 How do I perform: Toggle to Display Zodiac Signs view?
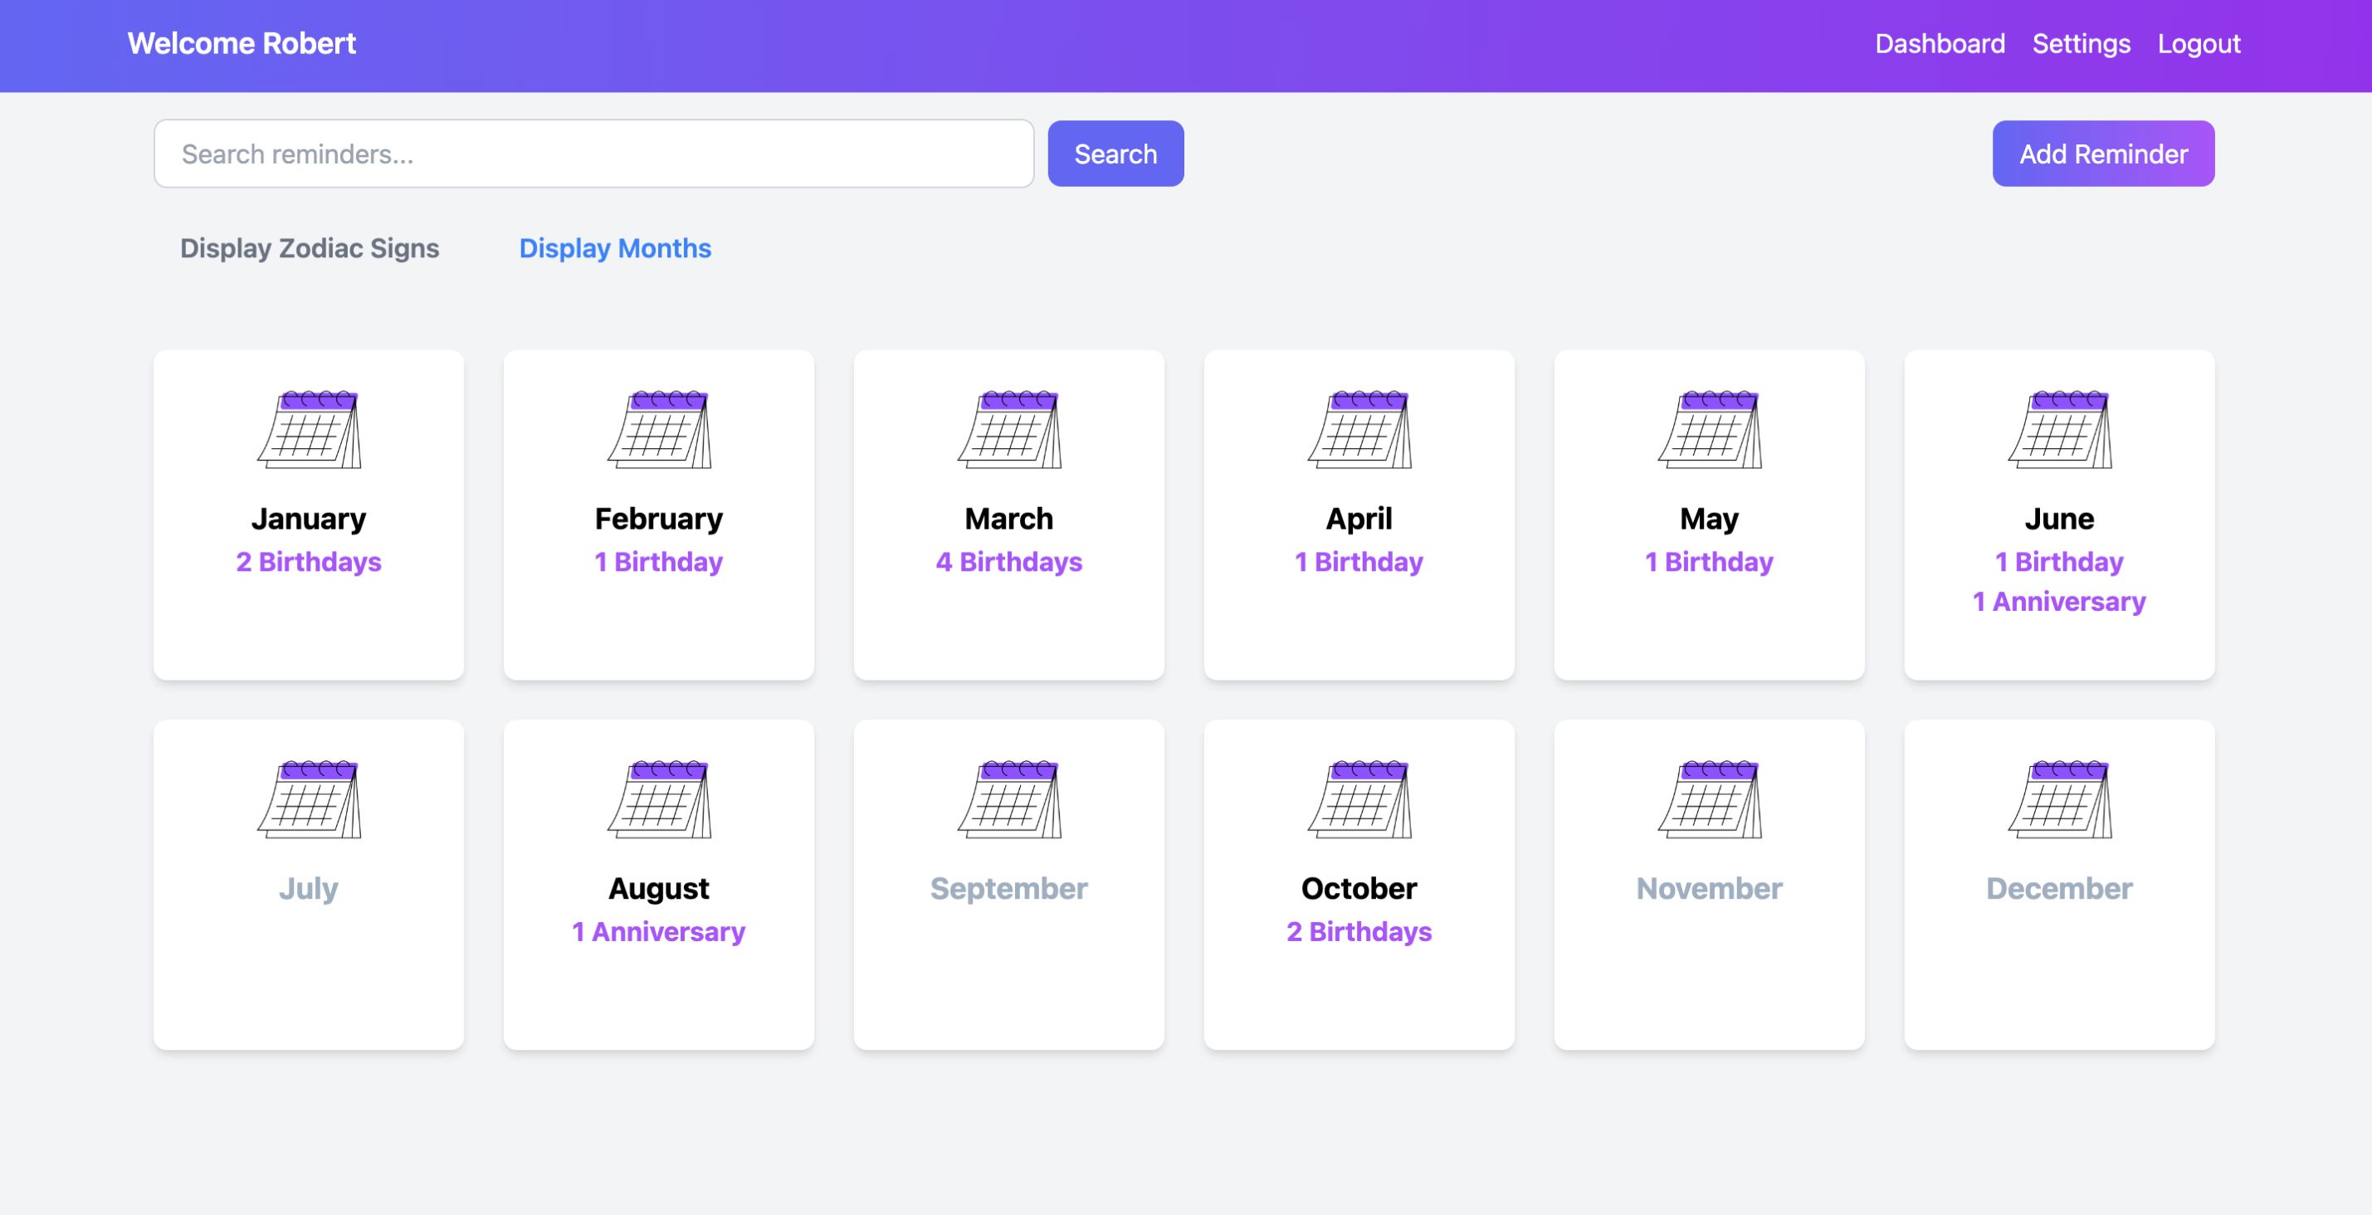pos(310,248)
